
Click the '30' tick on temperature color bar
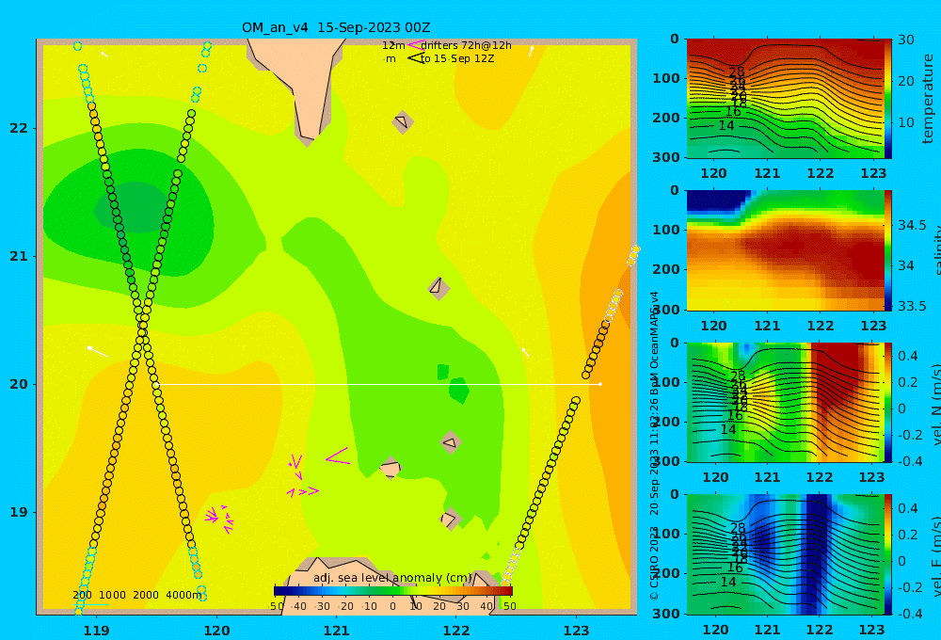(x=905, y=40)
